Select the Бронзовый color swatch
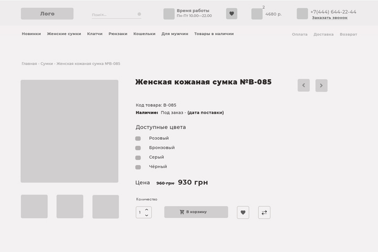The height and width of the screenshot is (252, 378). pos(138,148)
